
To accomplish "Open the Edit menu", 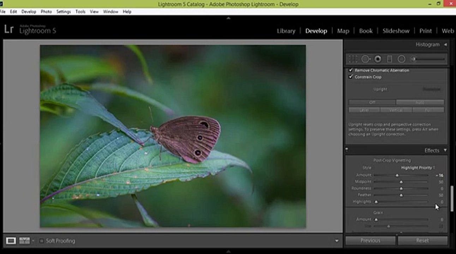I will [x=13, y=12].
